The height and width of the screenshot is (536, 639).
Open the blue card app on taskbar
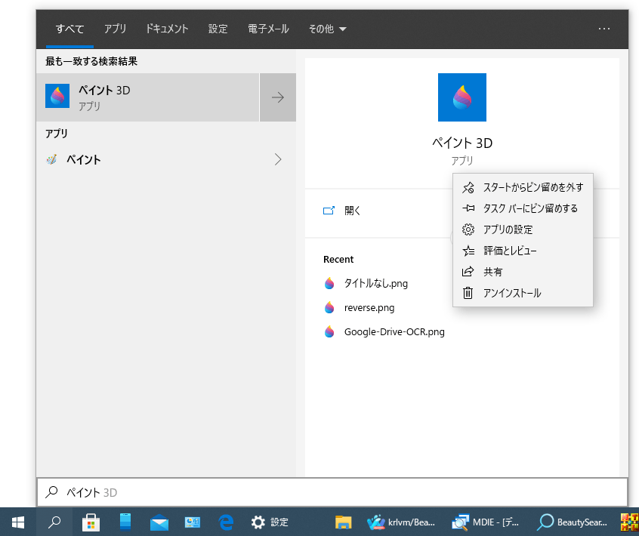193,522
